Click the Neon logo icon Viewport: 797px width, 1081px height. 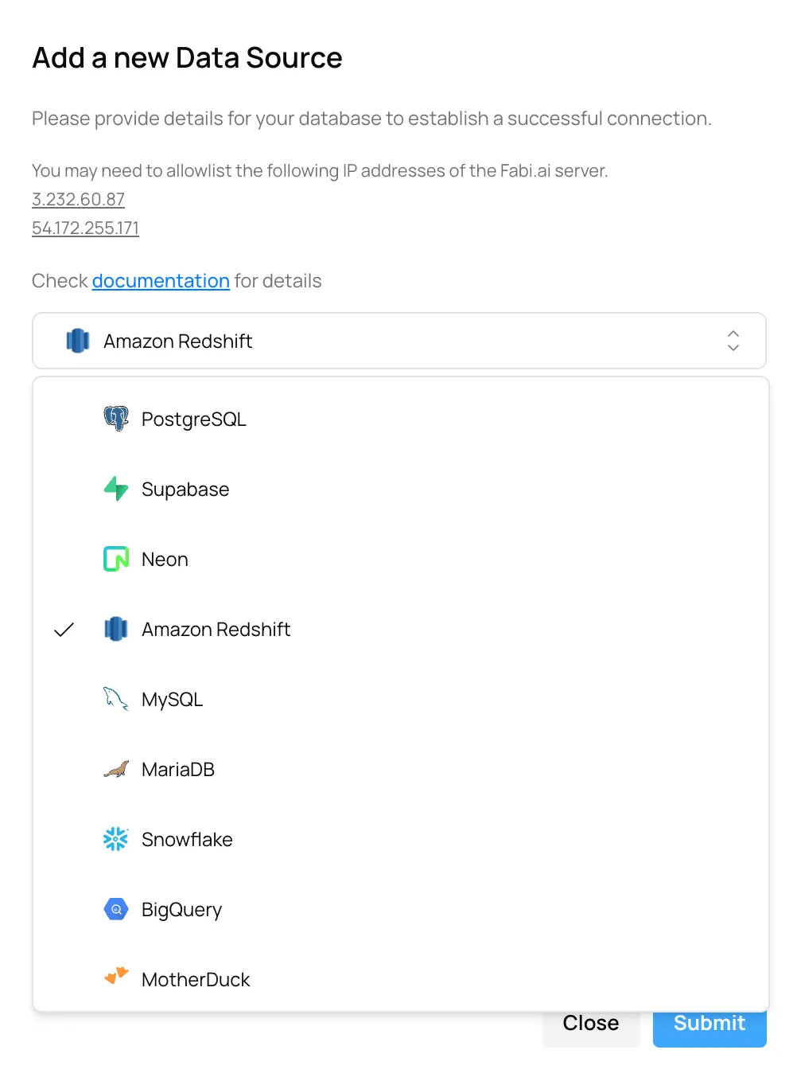[x=116, y=559]
